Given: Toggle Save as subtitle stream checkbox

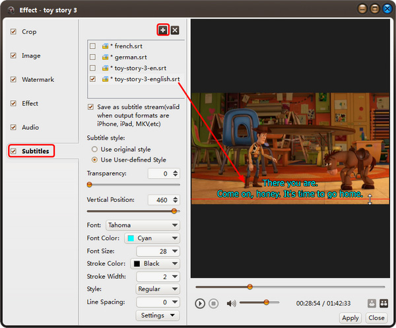Looking at the screenshot, I should [x=90, y=107].
